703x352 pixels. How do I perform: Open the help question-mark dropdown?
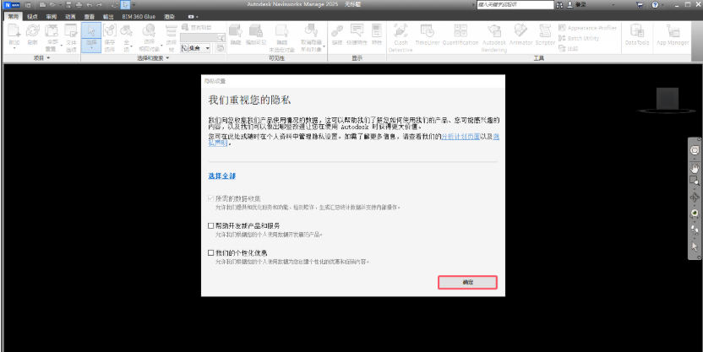(x=664, y=5)
